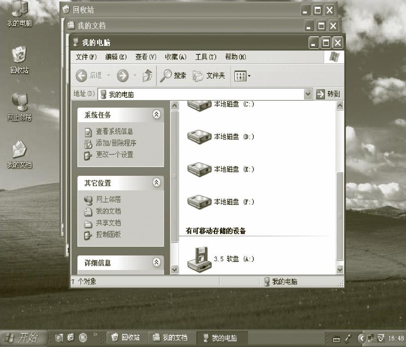Open 网上邻居 link in 其它位置 panel
406x347 pixels.
(x=108, y=199)
